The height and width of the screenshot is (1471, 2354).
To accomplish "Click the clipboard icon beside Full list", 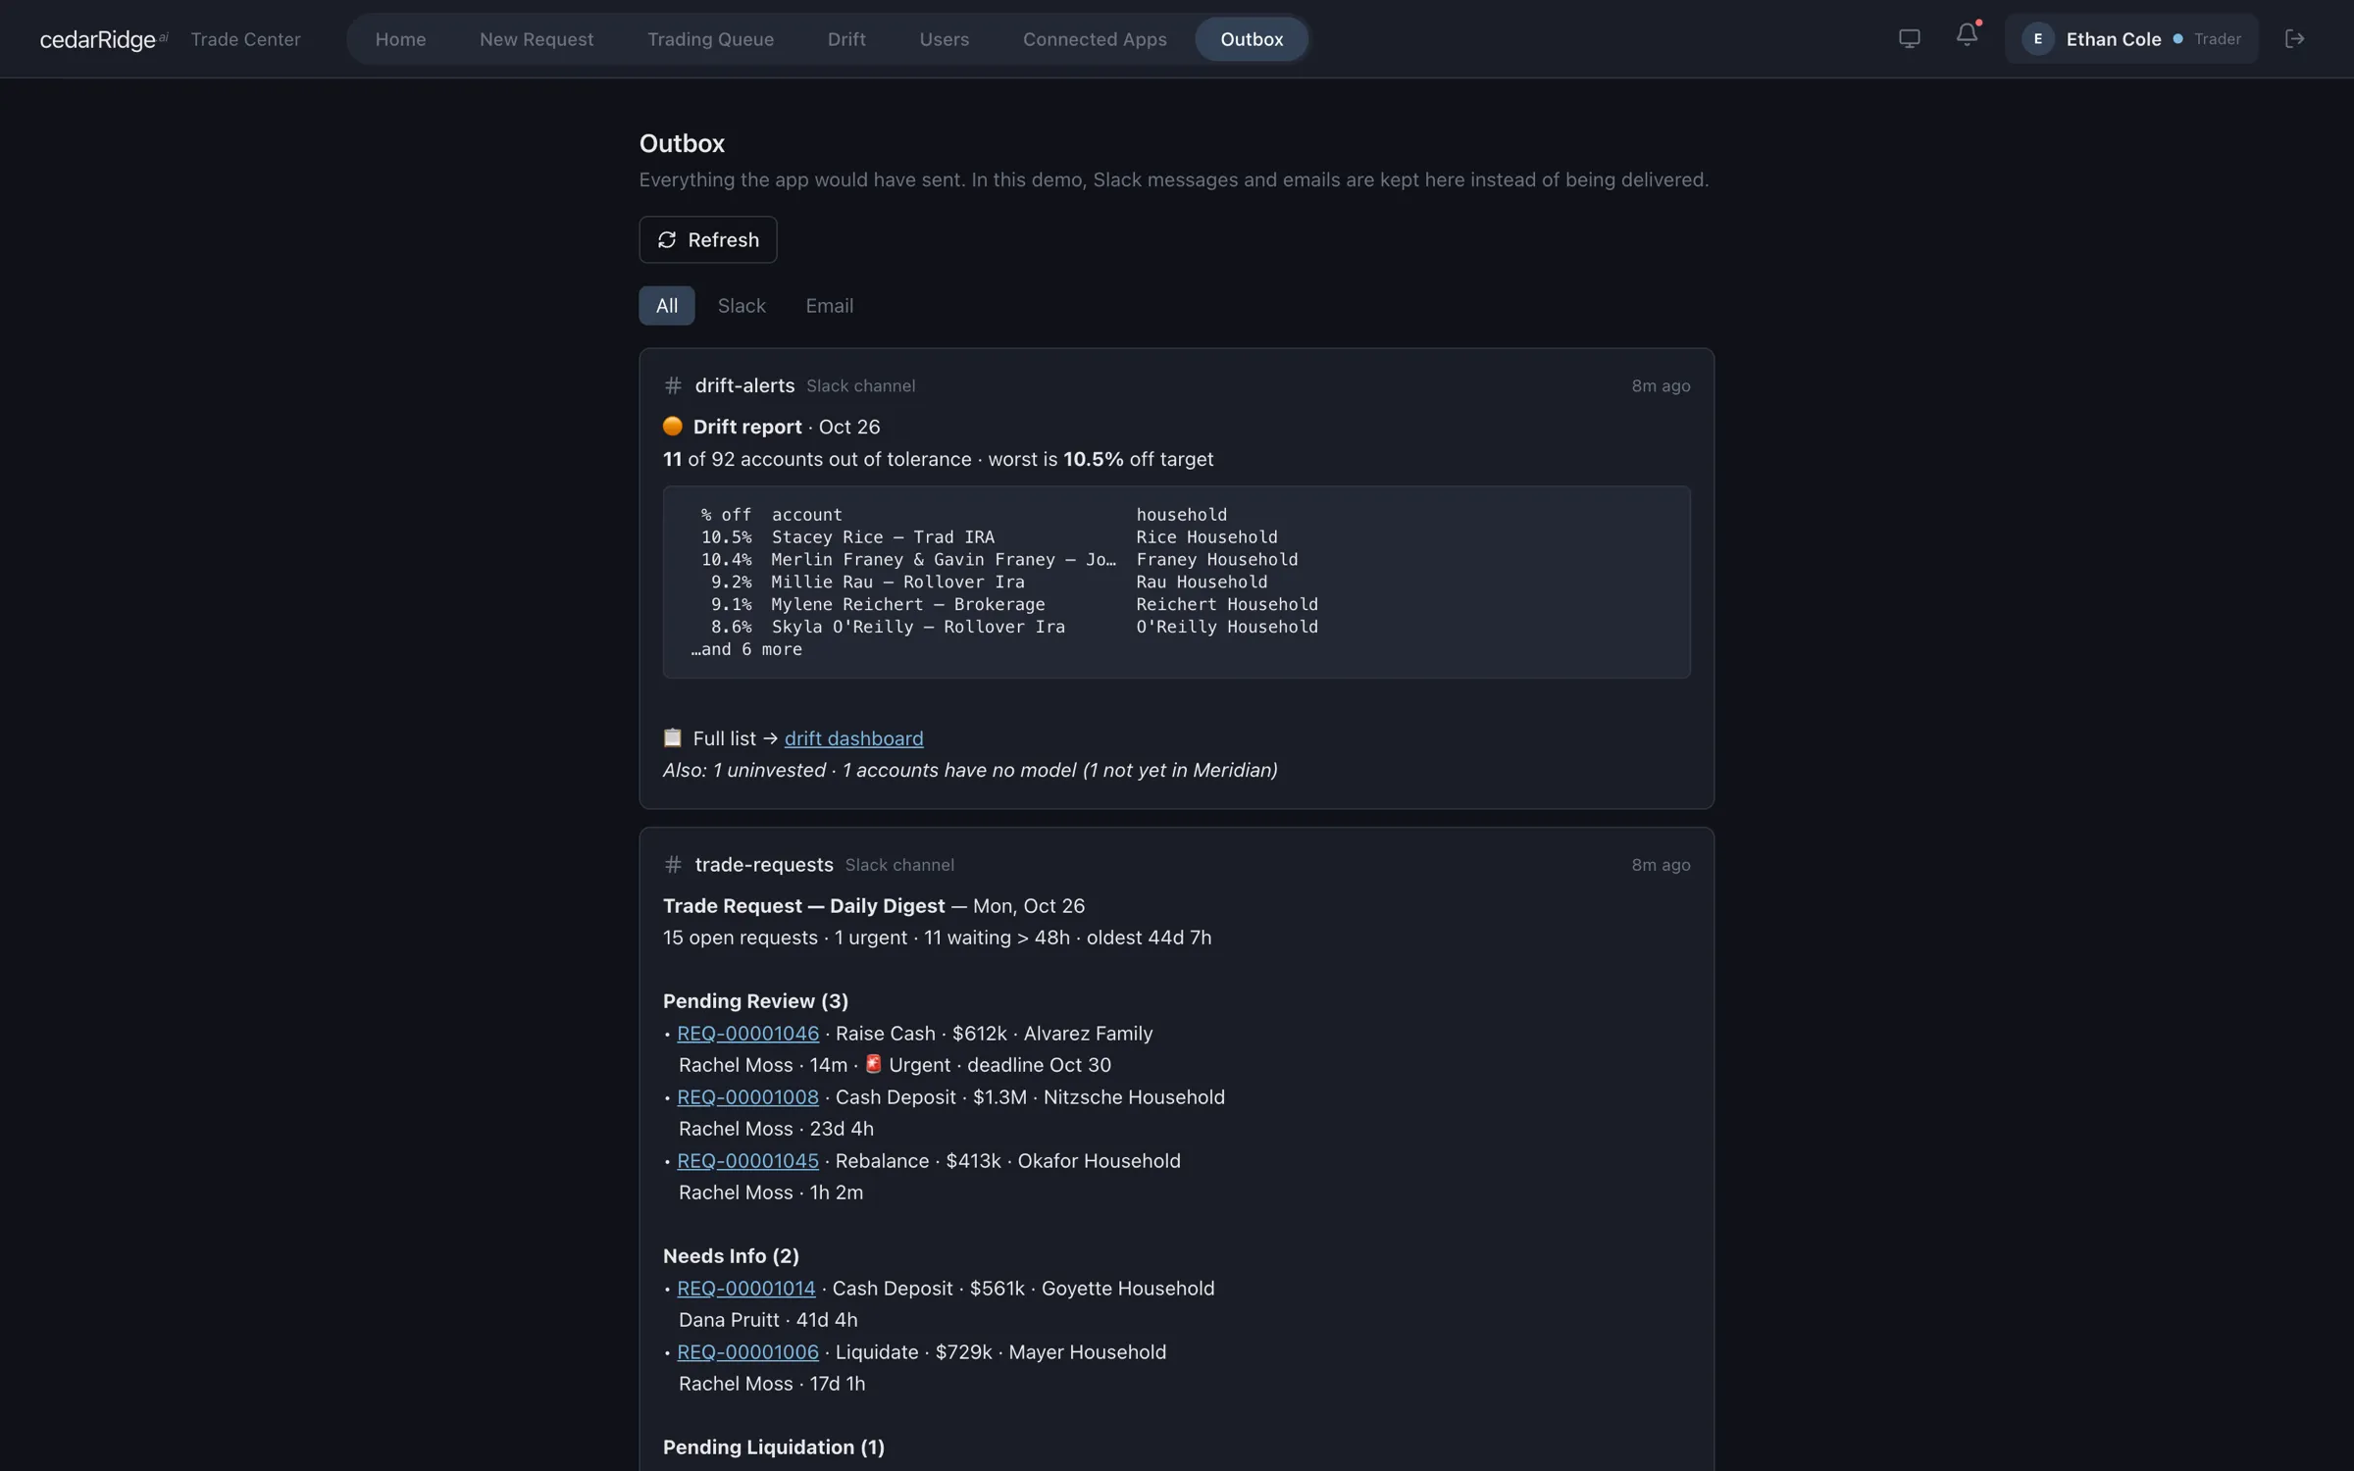I will click(x=673, y=737).
